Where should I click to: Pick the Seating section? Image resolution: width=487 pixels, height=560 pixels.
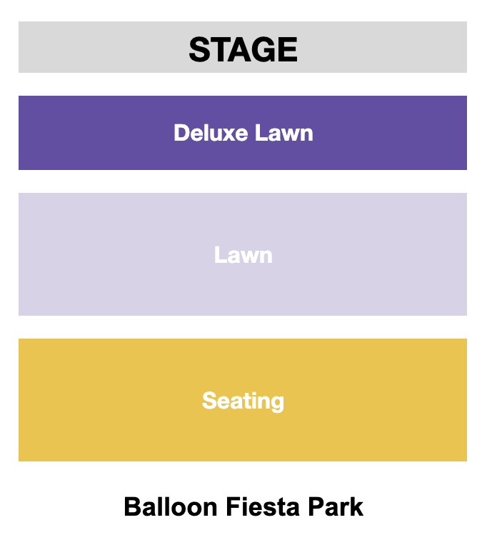coord(243,400)
